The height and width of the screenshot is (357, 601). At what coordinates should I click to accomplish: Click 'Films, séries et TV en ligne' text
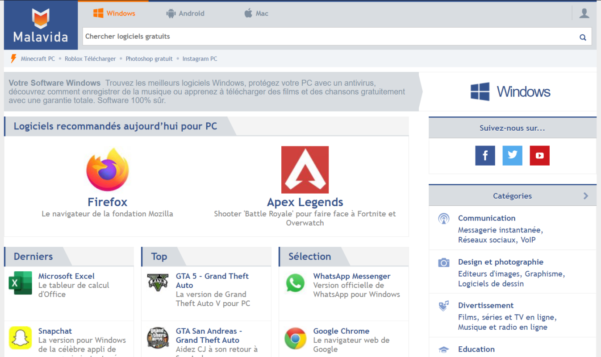pyautogui.click(x=507, y=318)
